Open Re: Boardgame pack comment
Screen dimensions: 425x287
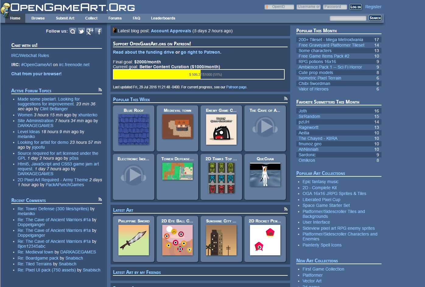[x=38, y=258]
